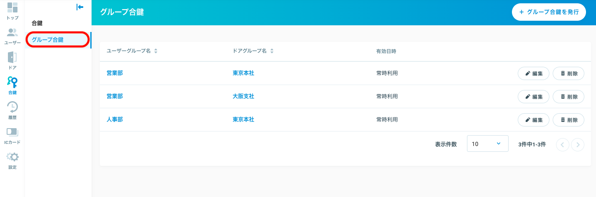Sort by ユーザーグループ名 column arrows
The image size is (596, 197).
click(156, 51)
